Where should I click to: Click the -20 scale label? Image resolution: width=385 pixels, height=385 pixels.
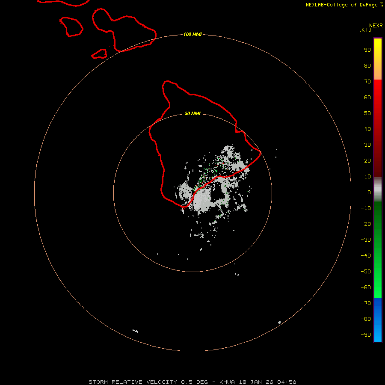[x=366, y=224]
